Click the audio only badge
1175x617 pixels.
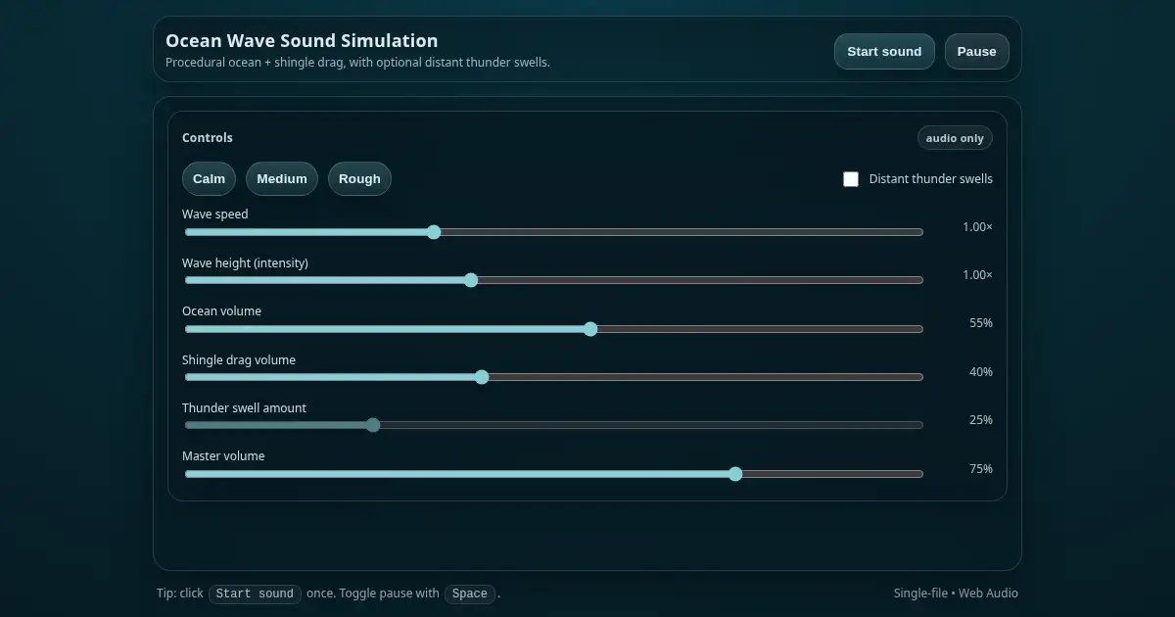pyautogui.click(x=955, y=138)
